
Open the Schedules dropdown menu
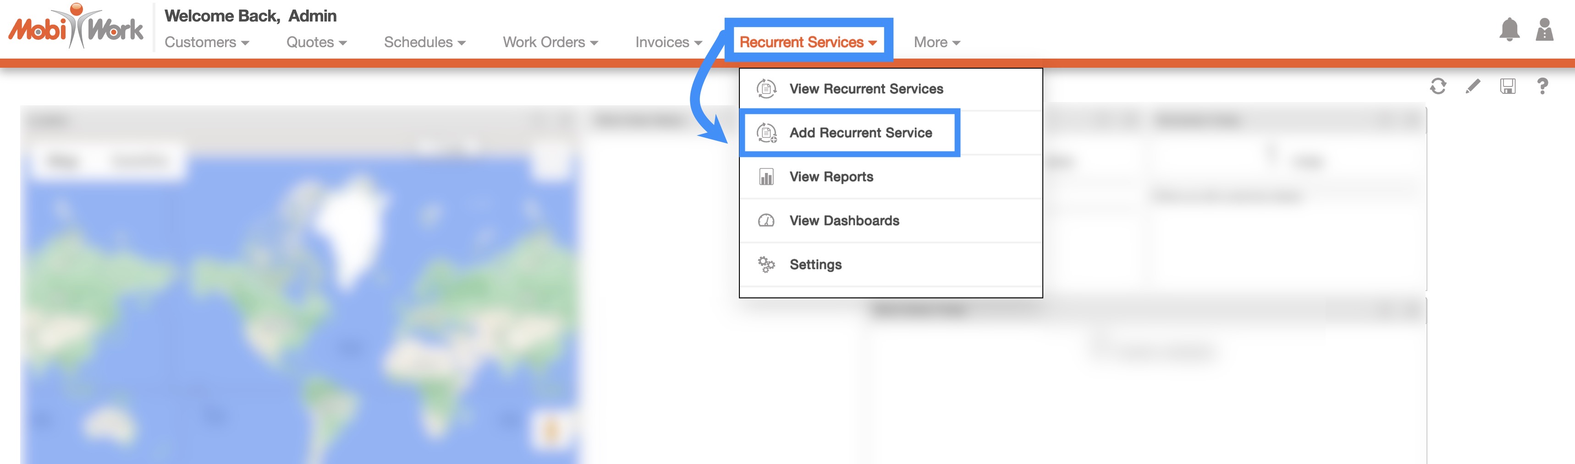[x=424, y=42]
